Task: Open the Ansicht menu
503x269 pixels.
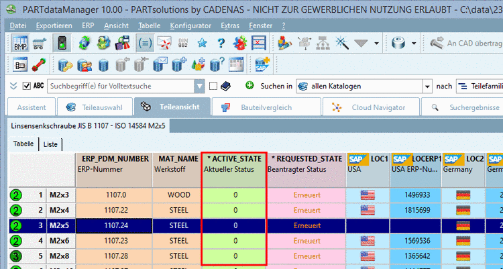Action: tap(116, 25)
